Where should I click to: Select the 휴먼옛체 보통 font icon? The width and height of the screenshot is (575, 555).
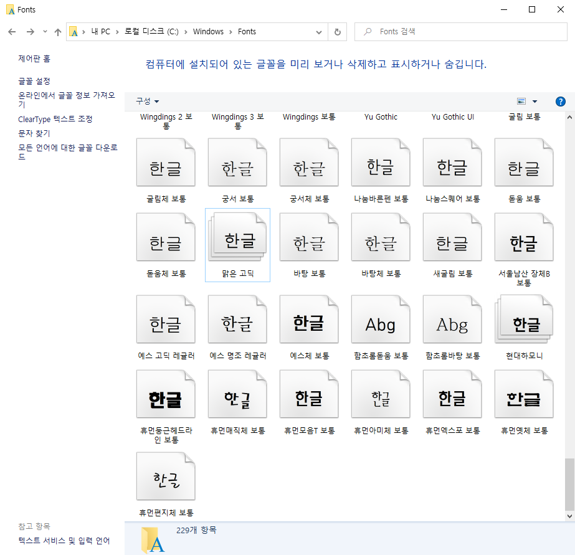pyautogui.click(x=524, y=394)
